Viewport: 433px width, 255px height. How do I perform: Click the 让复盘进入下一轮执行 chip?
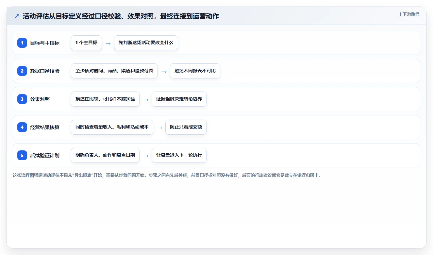pyautogui.click(x=179, y=155)
